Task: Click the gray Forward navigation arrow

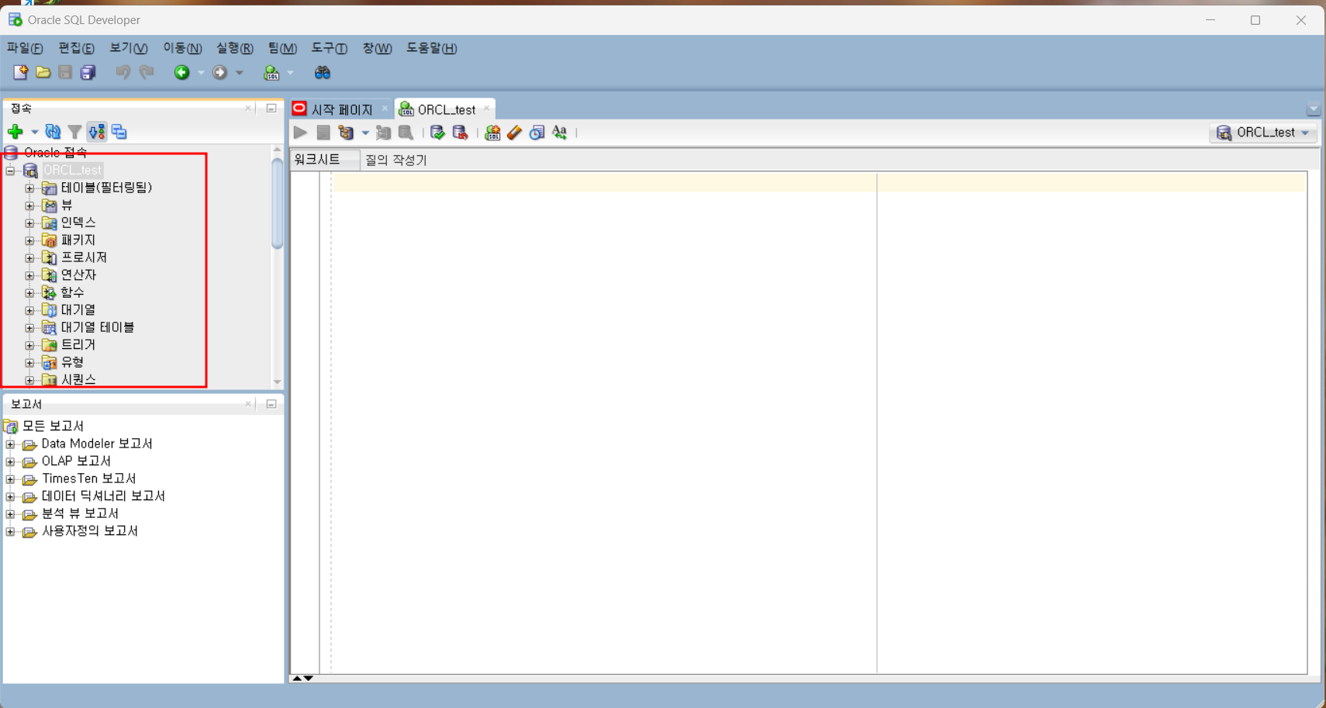Action: pyautogui.click(x=220, y=72)
